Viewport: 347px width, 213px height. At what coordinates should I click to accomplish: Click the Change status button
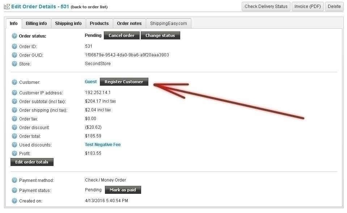click(x=160, y=35)
